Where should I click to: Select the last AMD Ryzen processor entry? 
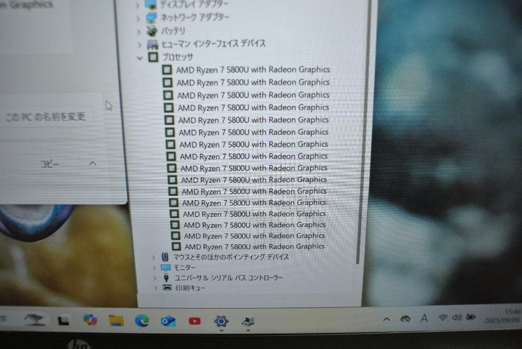(x=175, y=246)
